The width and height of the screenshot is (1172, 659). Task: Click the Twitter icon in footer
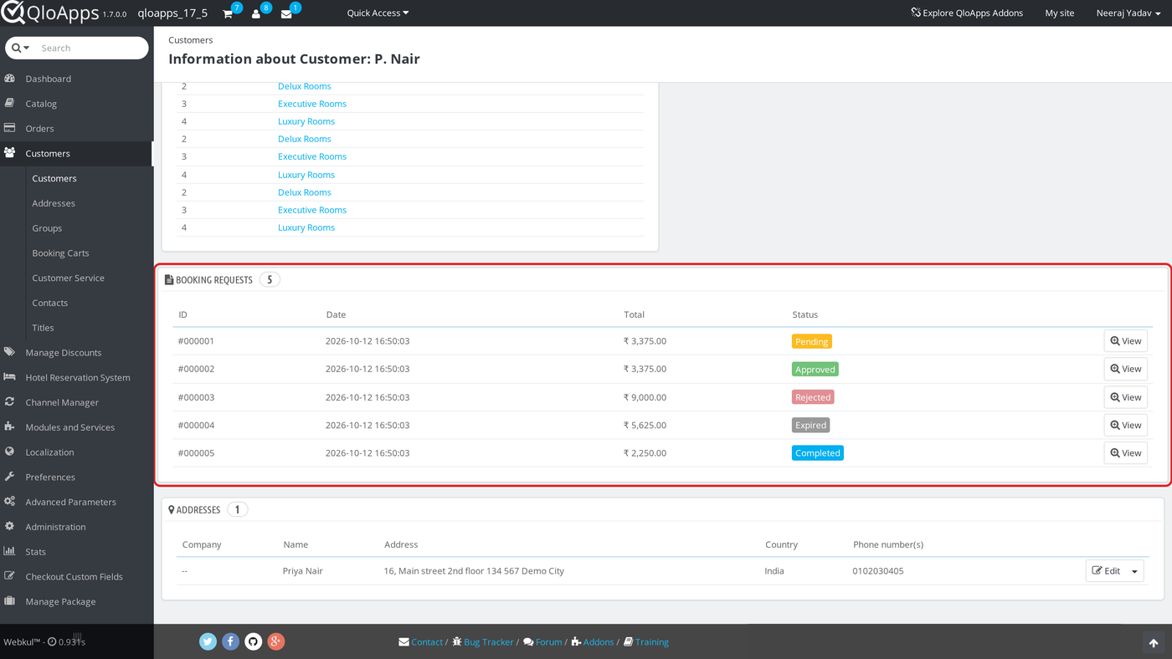coord(208,641)
